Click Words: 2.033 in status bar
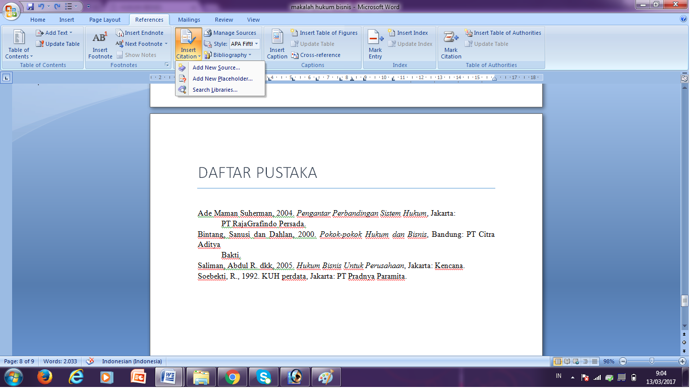 point(60,361)
